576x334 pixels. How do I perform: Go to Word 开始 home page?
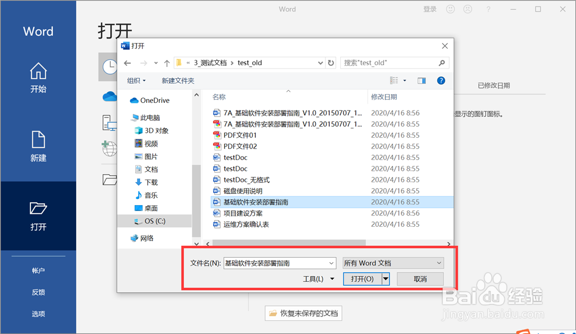point(38,78)
